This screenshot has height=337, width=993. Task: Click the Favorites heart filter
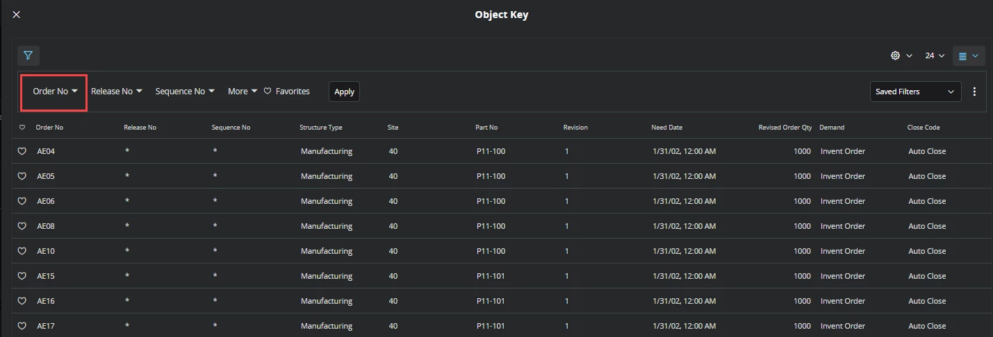287,92
